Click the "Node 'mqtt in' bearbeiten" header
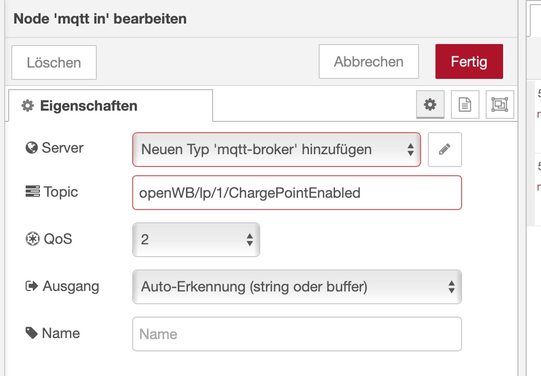 tap(100, 19)
